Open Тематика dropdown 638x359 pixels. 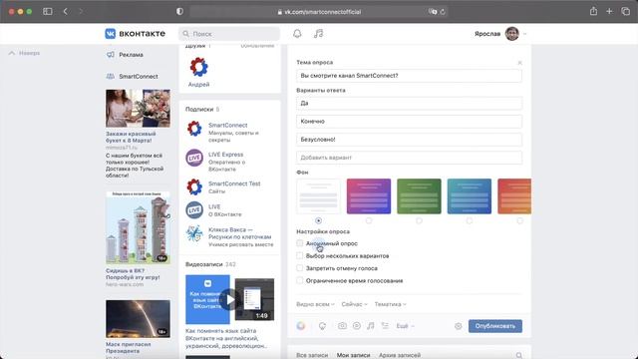(x=391, y=304)
